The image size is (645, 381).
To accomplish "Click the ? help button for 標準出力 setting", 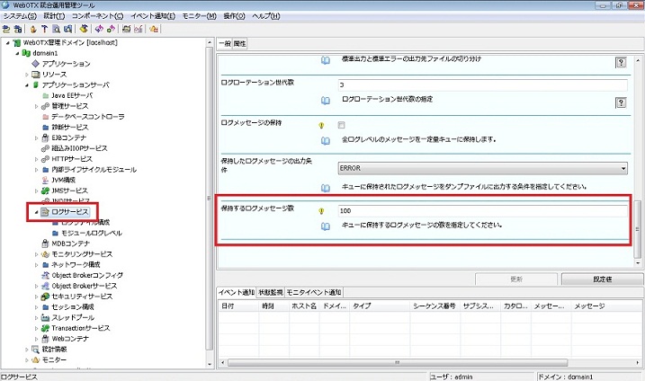I will click(621, 63).
